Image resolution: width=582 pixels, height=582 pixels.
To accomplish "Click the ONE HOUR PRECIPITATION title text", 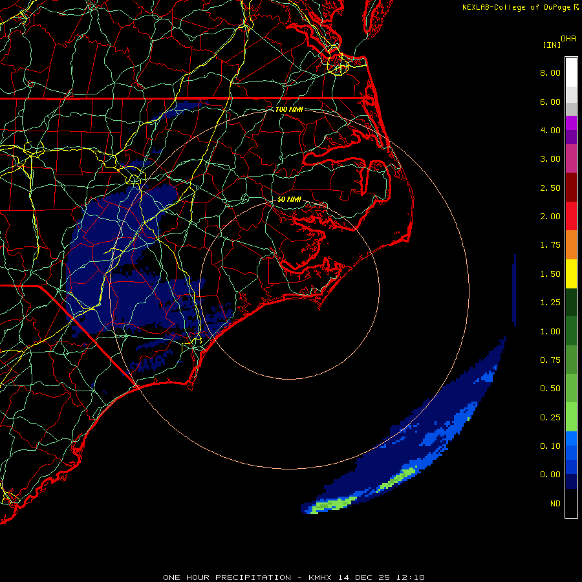I will click(227, 577).
